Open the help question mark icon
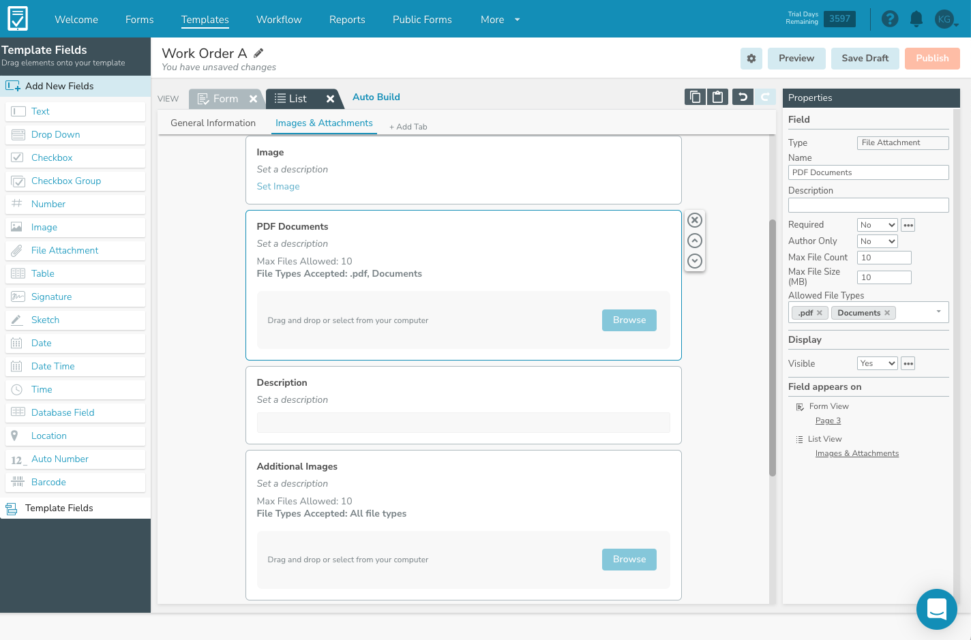This screenshot has width=971, height=640. coord(890,19)
